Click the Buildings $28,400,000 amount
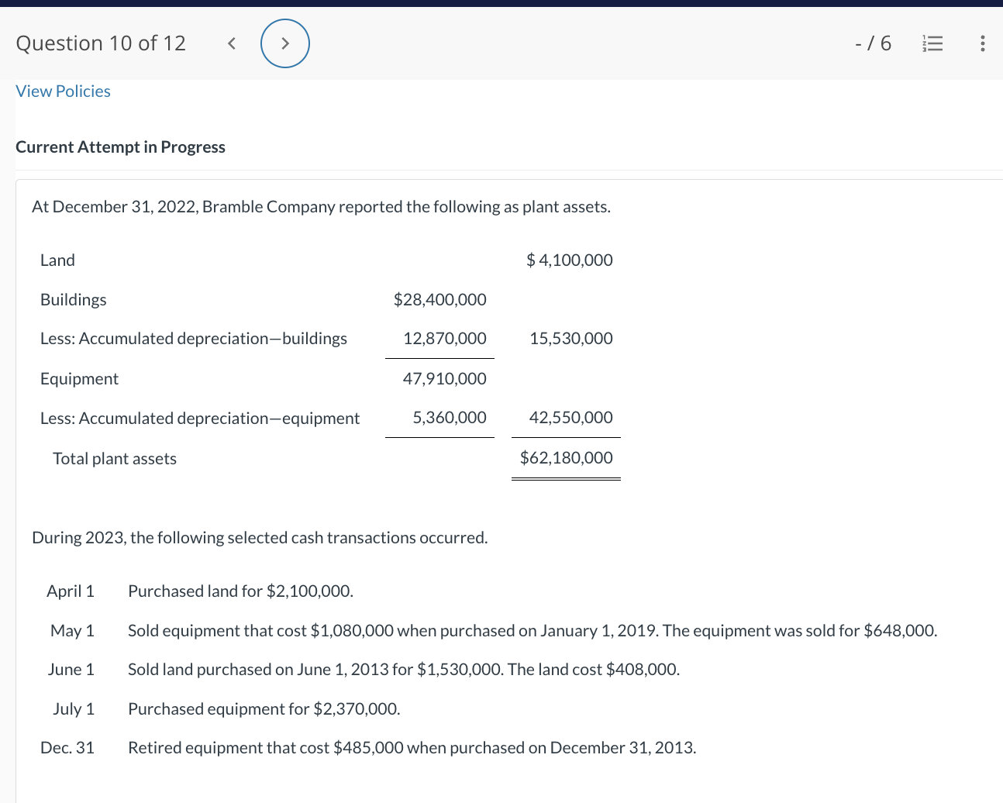The image size is (1003, 803). [x=439, y=299]
